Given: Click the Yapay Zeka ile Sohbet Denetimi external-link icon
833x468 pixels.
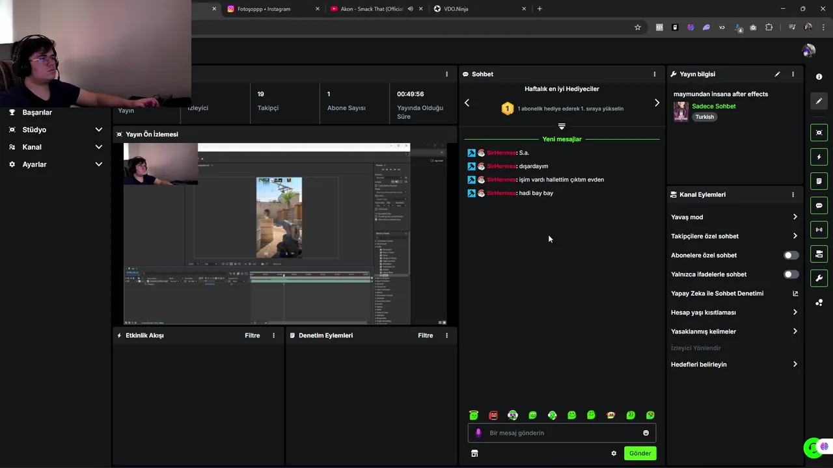Looking at the screenshot, I should coord(795,293).
